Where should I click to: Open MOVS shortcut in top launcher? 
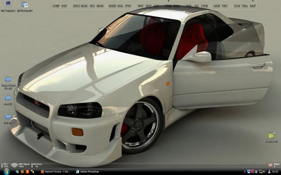point(100,6)
